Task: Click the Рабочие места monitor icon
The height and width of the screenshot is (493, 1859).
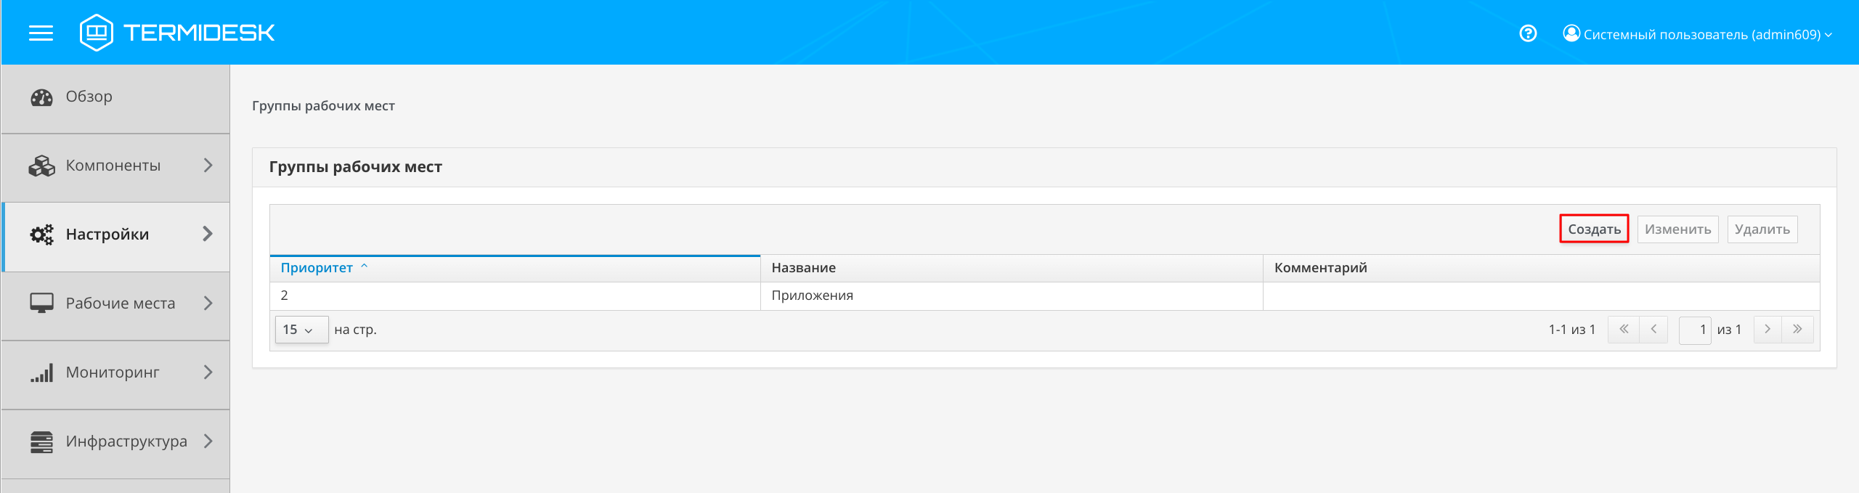Action: (x=41, y=303)
